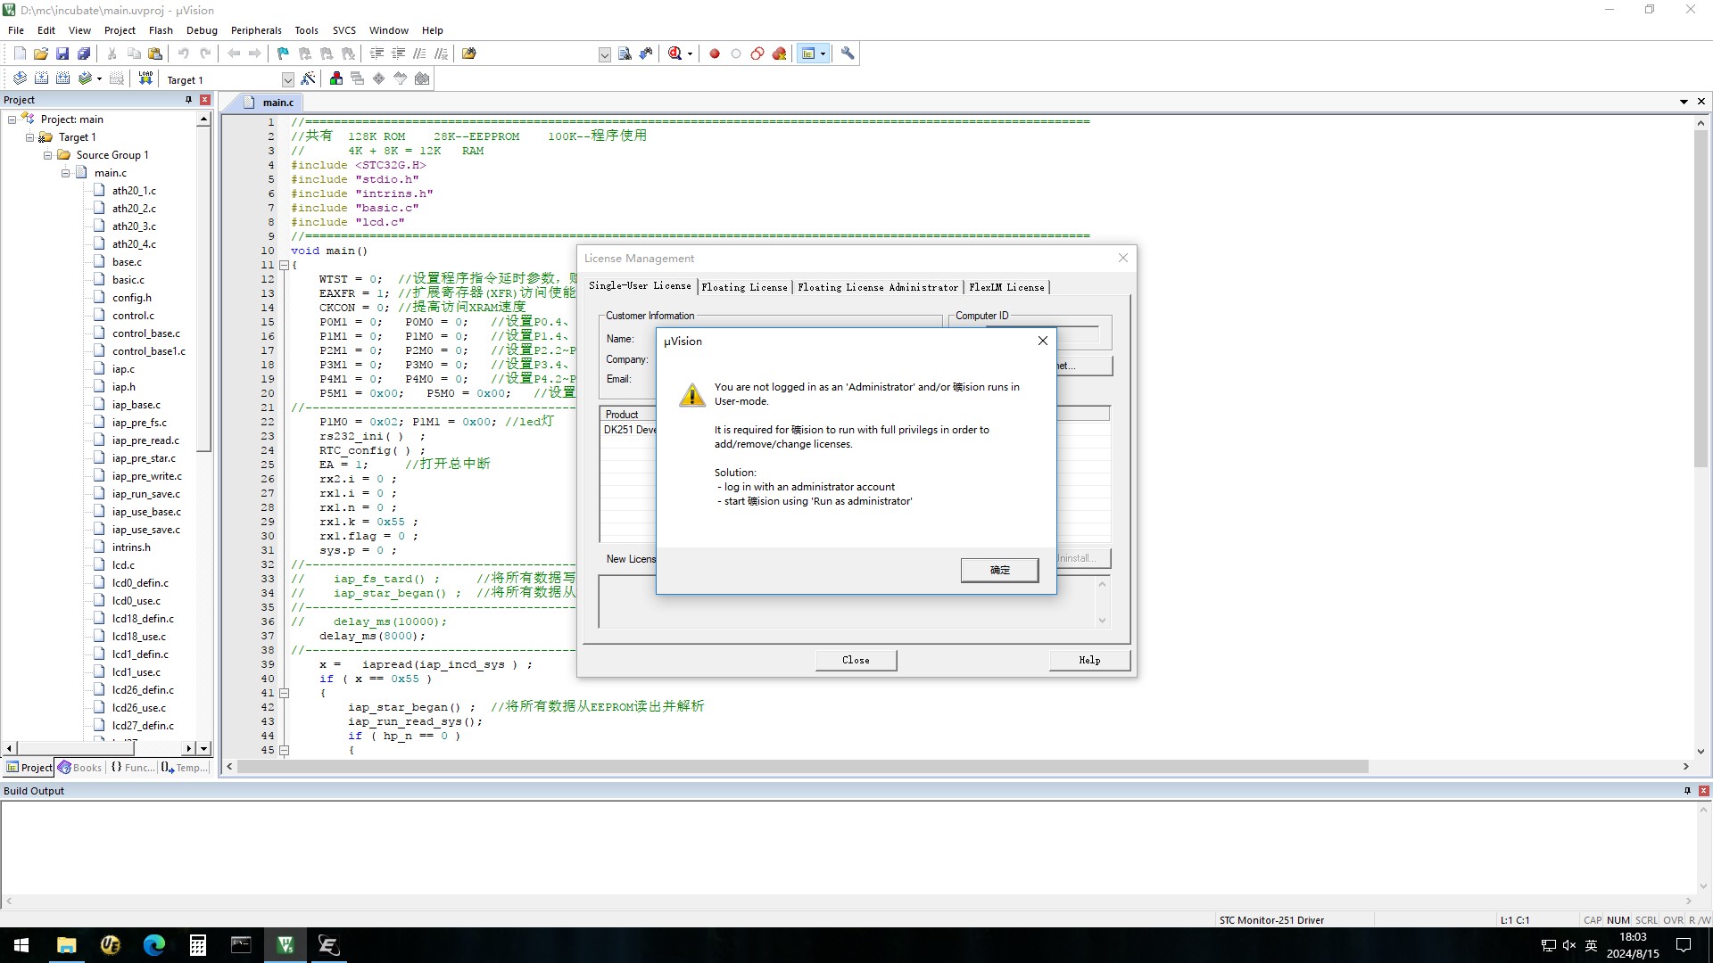The width and height of the screenshot is (1713, 963).
Task: Create a new file with the toolbar icon
Action: 20,53
